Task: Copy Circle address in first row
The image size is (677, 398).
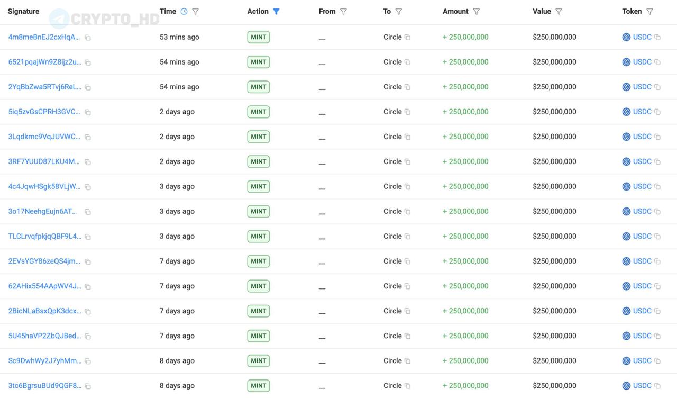Action: pyautogui.click(x=407, y=37)
